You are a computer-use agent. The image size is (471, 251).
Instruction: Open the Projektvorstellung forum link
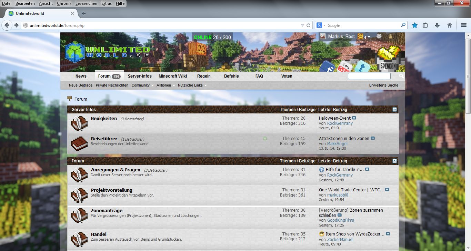coord(111,190)
